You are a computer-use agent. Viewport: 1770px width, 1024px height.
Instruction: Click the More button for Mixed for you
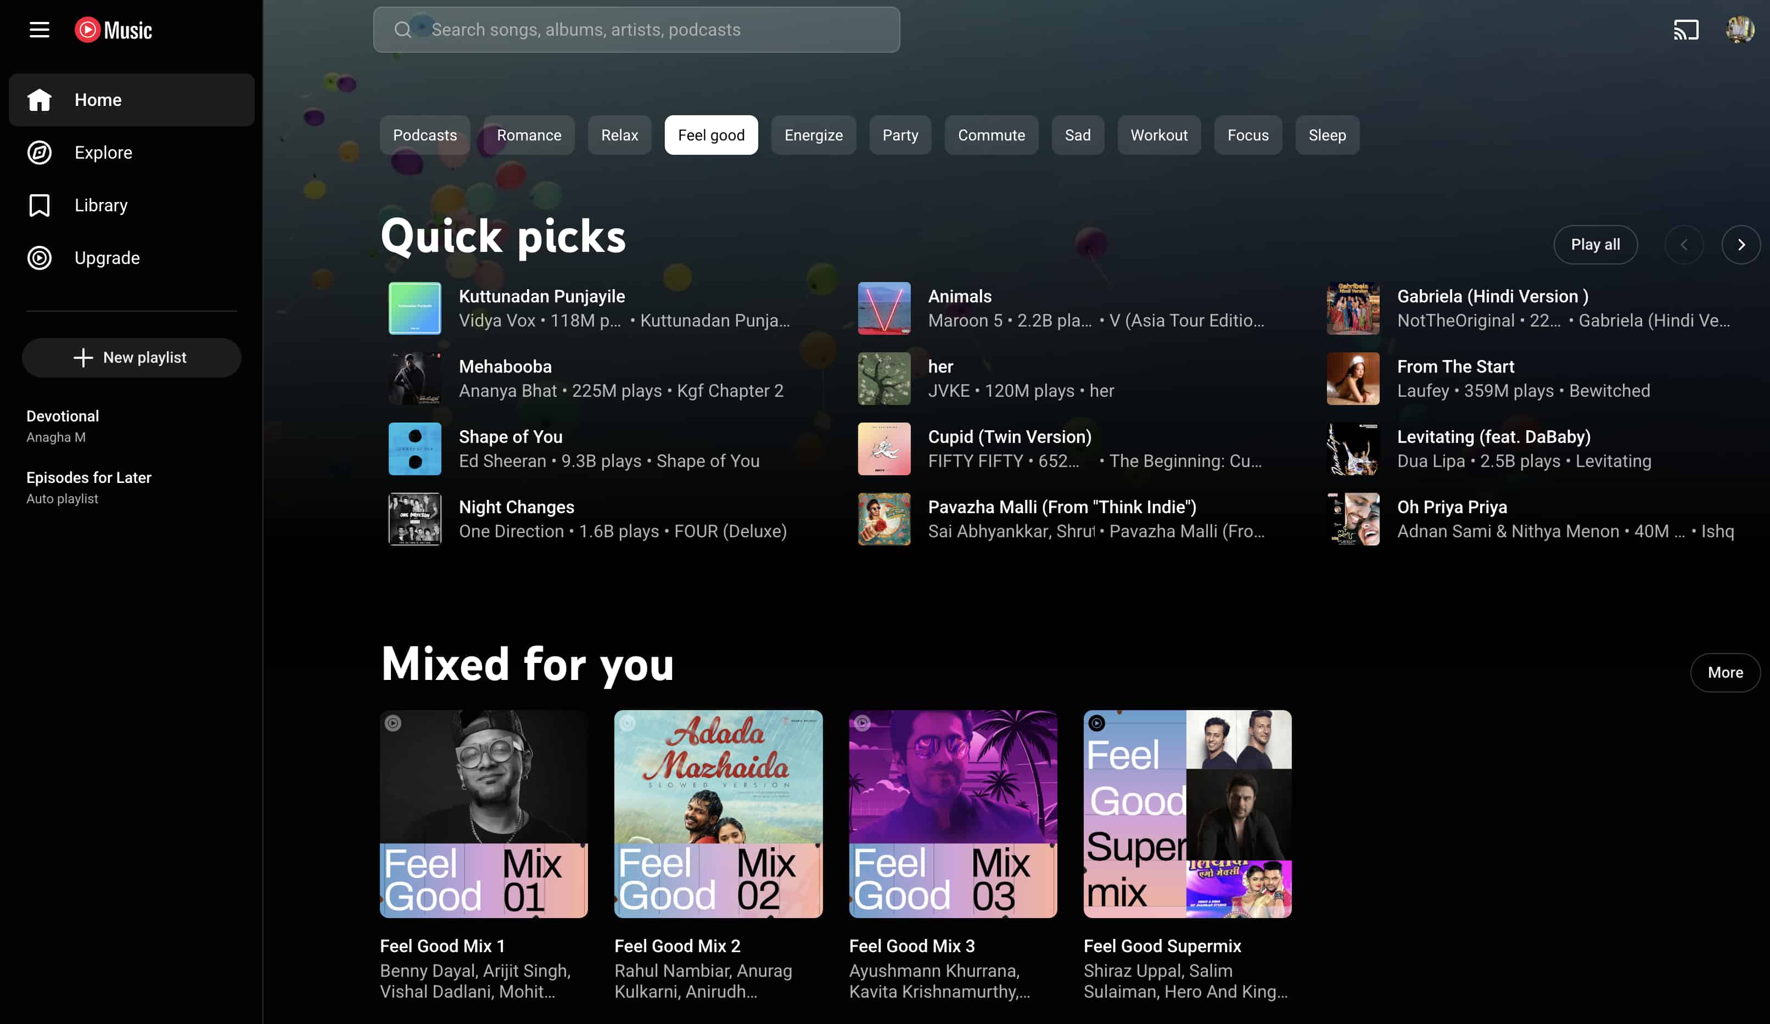tap(1725, 672)
